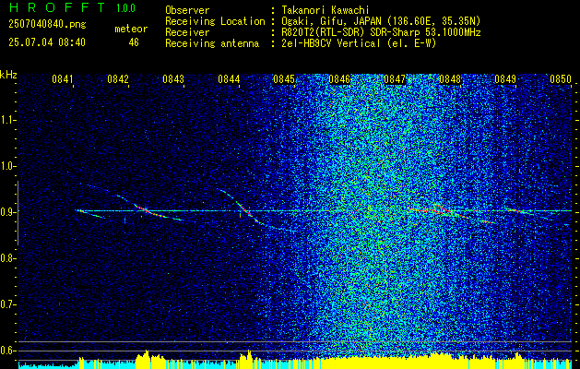This screenshot has width=580, height=369.
Task: Click the yellow signal level bar graph
Action: coord(295,361)
